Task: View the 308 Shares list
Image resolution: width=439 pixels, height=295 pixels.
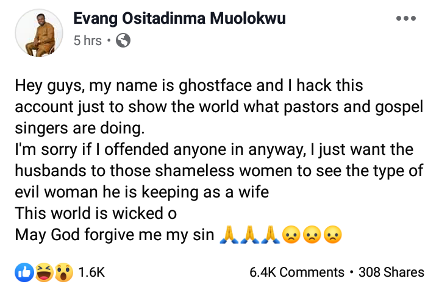Action: click(391, 272)
